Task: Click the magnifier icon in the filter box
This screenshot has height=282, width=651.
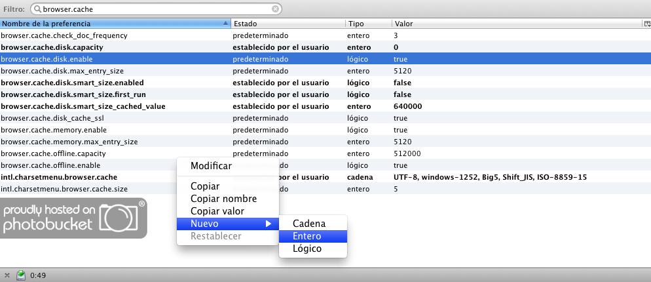Action: [37, 9]
